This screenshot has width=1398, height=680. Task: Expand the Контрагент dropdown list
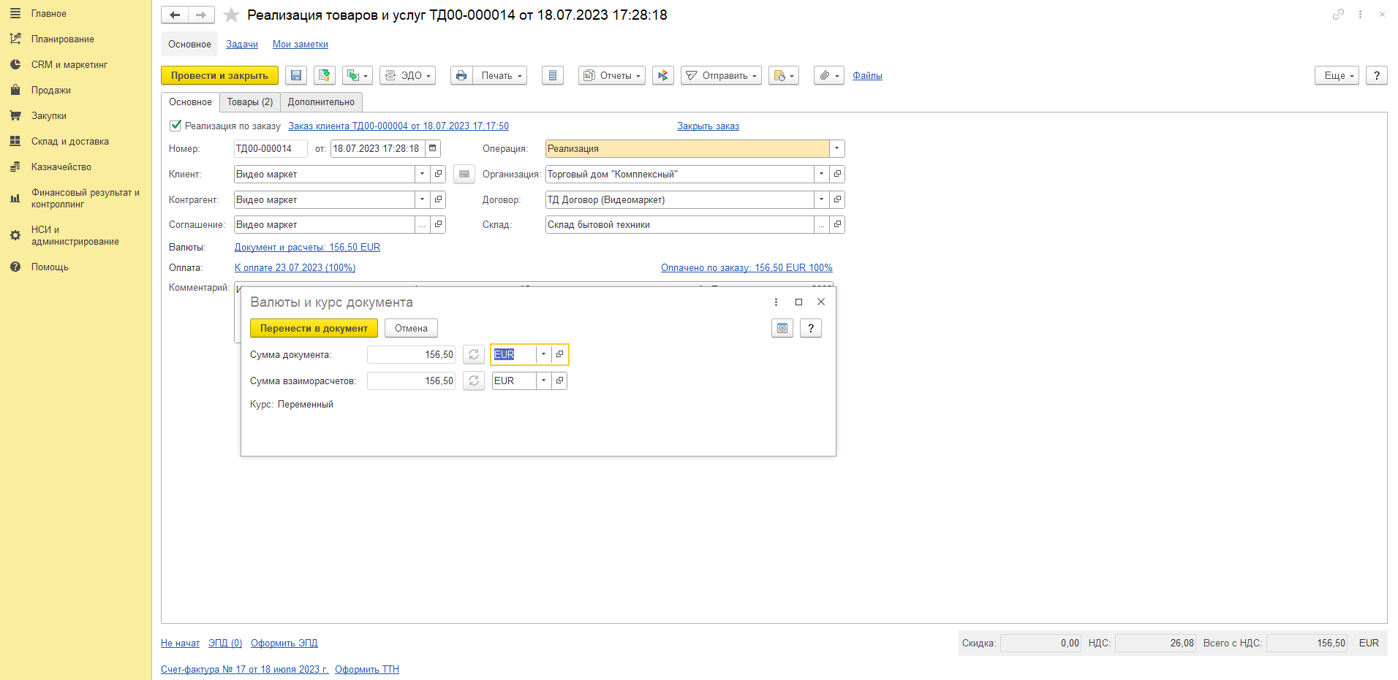pyautogui.click(x=422, y=199)
